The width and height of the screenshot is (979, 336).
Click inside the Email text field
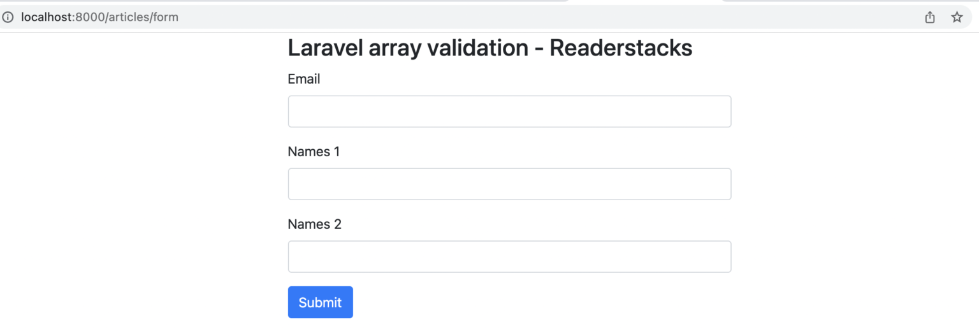[x=509, y=112]
